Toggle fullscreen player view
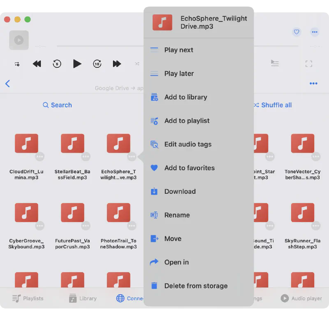 [x=308, y=64]
